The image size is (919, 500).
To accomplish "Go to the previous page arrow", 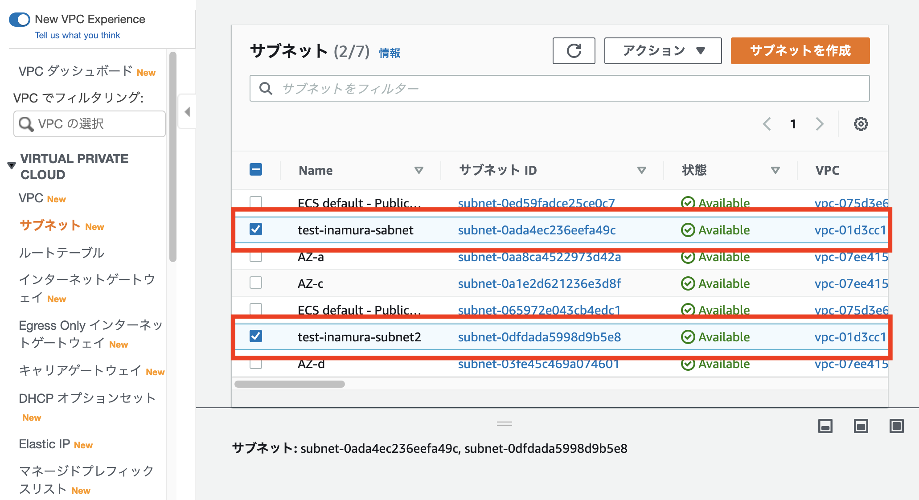I will pyautogui.click(x=767, y=124).
